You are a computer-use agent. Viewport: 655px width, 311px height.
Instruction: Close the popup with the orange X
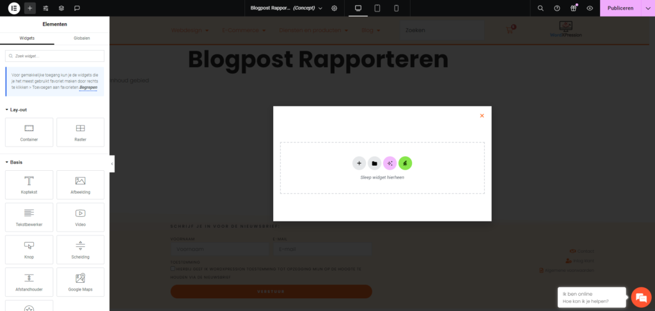point(482,116)
